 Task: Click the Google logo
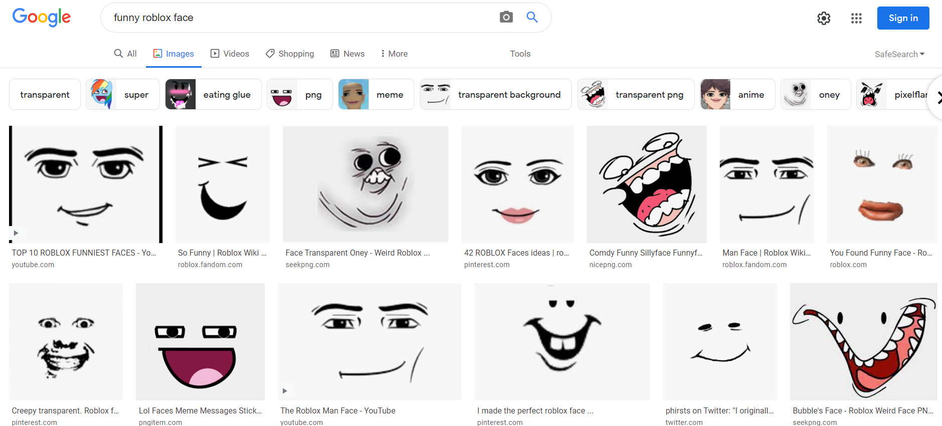(x=42, y=18)
